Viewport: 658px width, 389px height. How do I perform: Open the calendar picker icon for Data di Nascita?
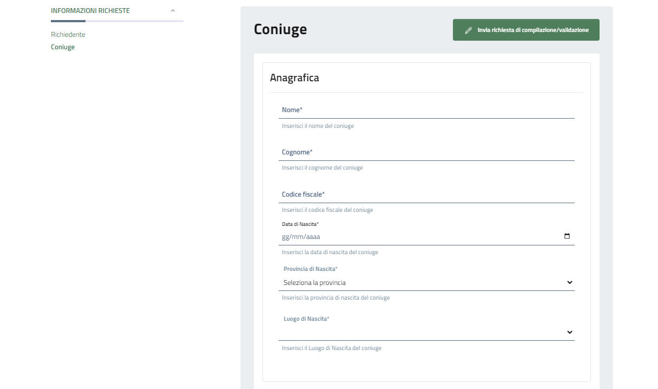click(x=567, y=236)
